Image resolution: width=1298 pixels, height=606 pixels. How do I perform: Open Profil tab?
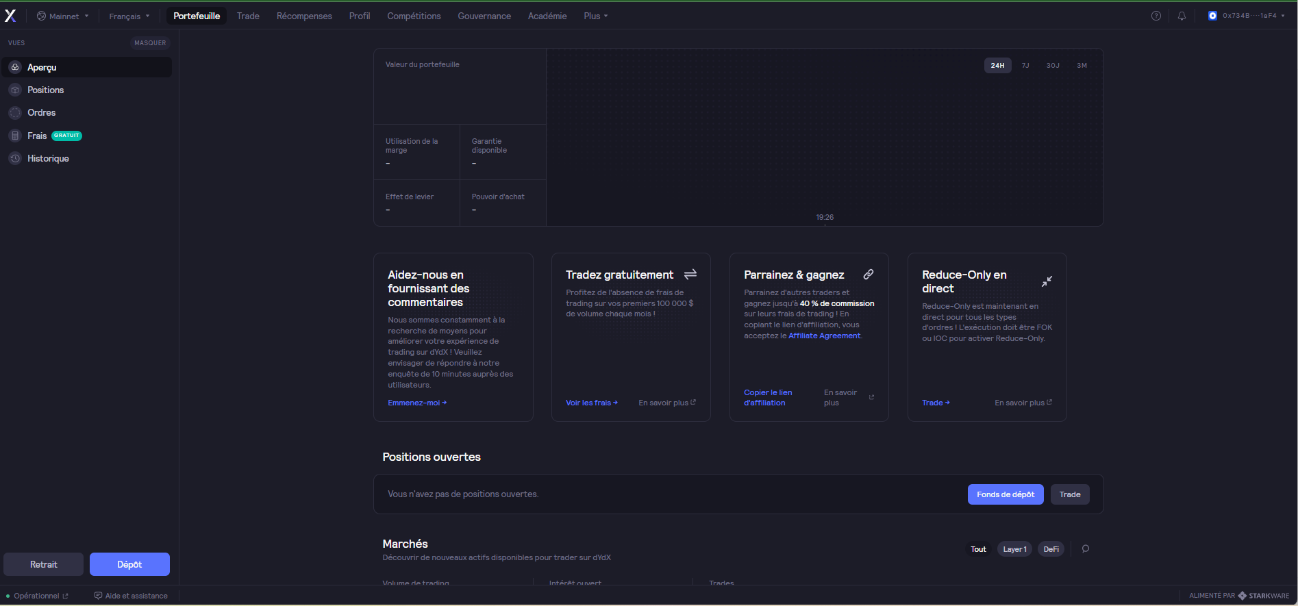[360, 16]
